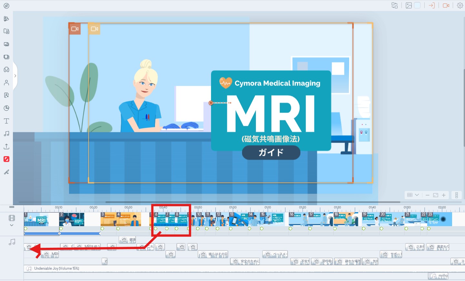
Task: Click the audio track music note icon
Action: (12, 242)
